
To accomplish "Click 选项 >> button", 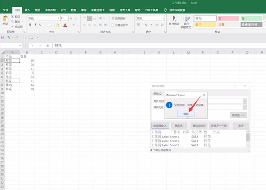I will 238,115.
